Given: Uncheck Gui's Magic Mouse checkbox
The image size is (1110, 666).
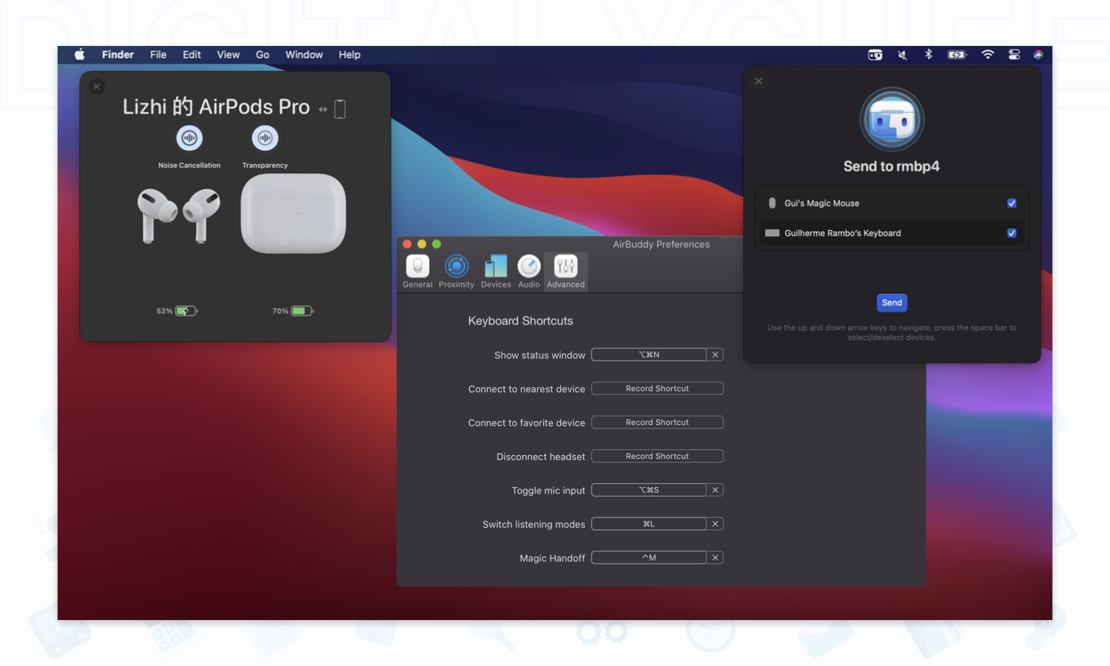Looking at the screenshot, I should [x=1012, y=203].
